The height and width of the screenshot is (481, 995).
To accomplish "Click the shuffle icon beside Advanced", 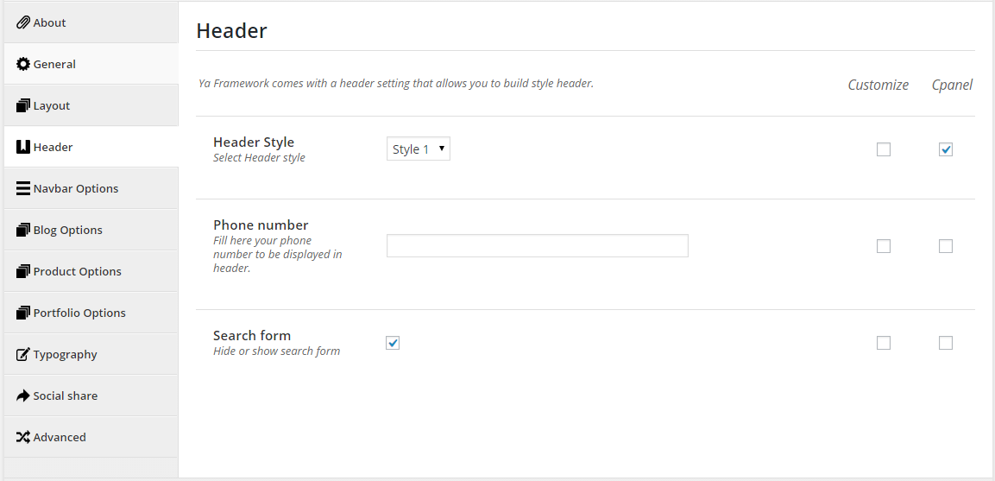I will 22,437.
